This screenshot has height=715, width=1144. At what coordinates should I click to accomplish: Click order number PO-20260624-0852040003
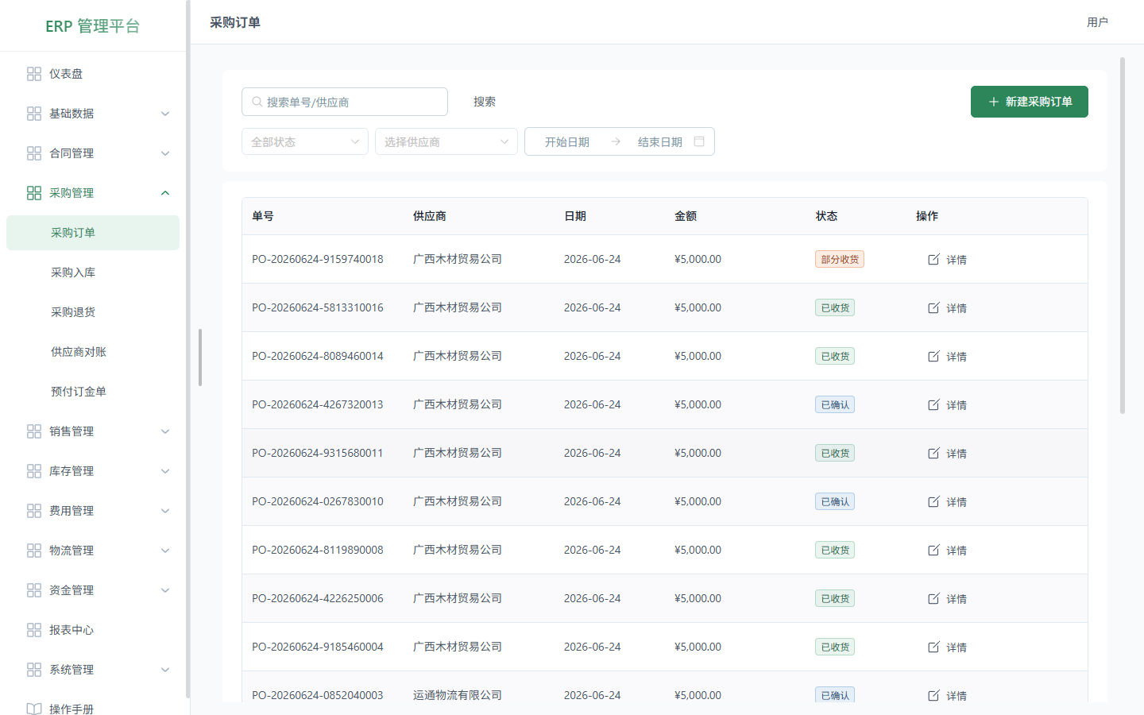pyautogui.click(x=318, y=695)
